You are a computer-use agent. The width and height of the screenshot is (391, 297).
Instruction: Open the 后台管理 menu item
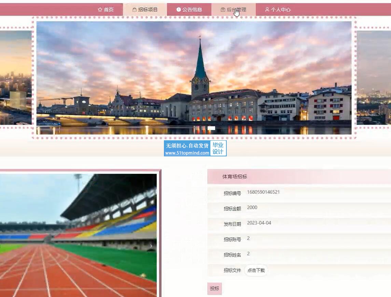[x=236, y=10]
